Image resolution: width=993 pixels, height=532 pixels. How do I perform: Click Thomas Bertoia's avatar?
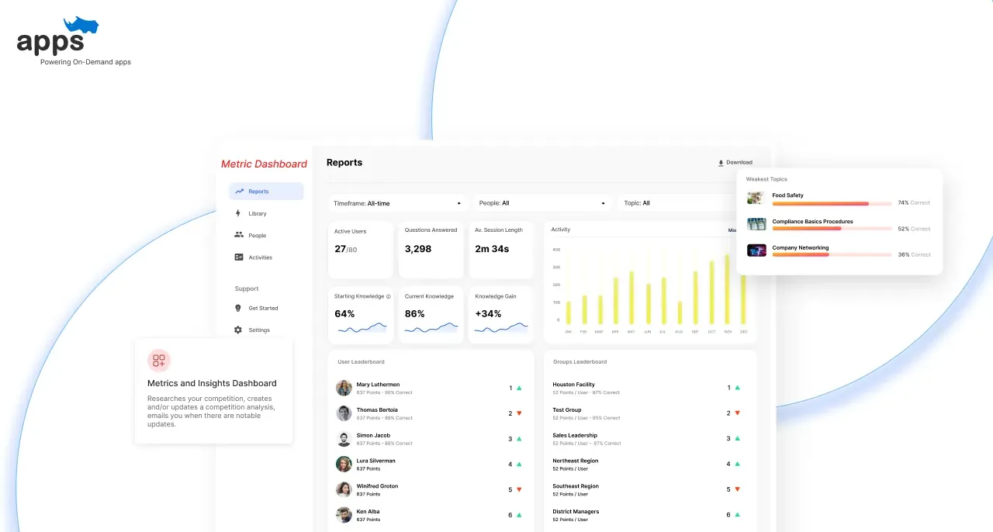[x=344, y=413]
